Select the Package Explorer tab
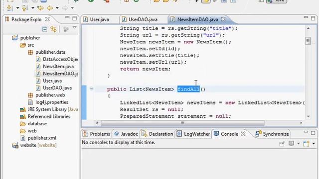The image size is (319, 179). (26, 19)
